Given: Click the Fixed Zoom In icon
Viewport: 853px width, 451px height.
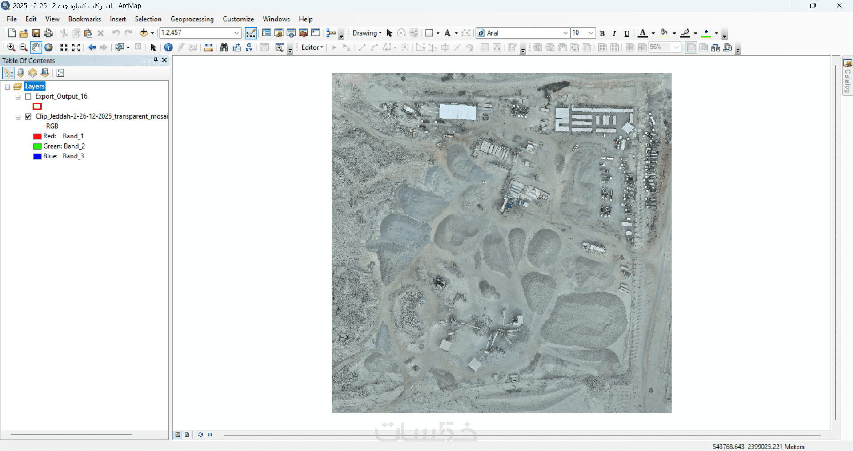Looking at the screenshot, I should pyautogui.click(x=64, y=47).
